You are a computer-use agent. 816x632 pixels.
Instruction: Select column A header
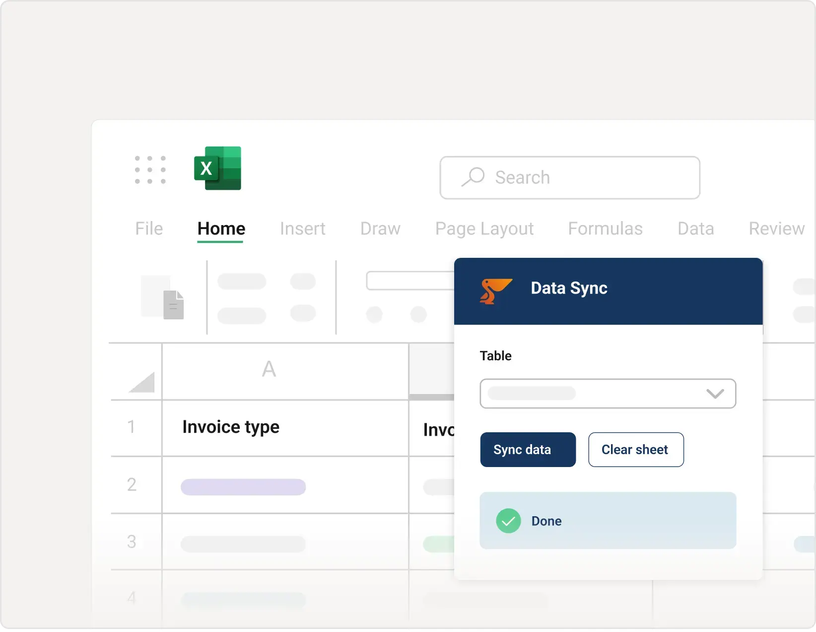[x=285, y=371]
